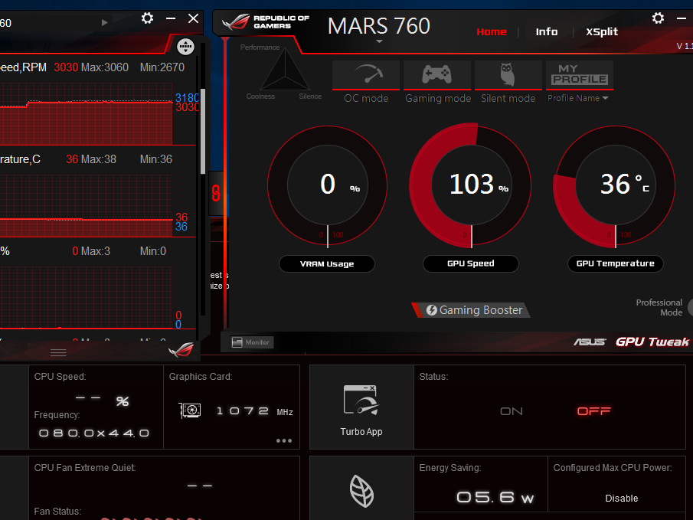
Task: Click the monitor panel vertical scrollbar
Action: (203, 132)
